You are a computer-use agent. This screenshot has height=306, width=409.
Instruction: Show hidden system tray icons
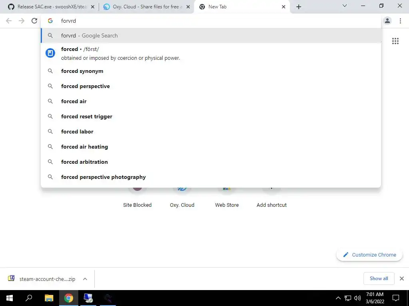[338, 298]
